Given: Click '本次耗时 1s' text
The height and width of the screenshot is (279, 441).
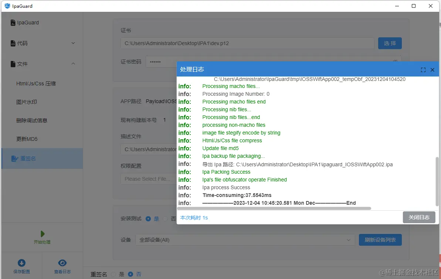Looking at the screenshot, I should coord(194,218).
